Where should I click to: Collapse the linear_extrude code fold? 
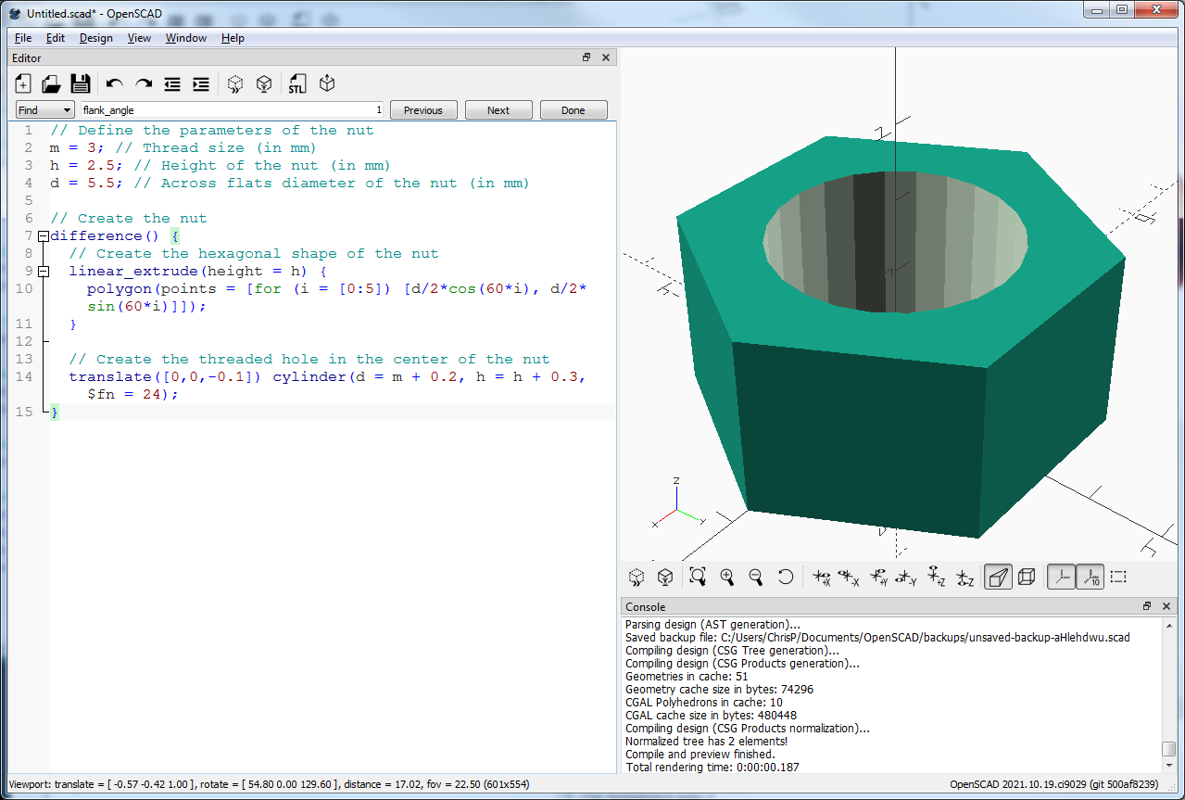[x=43, y=272]
